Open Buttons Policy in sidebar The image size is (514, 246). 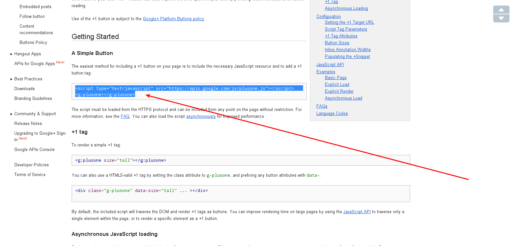33,43
